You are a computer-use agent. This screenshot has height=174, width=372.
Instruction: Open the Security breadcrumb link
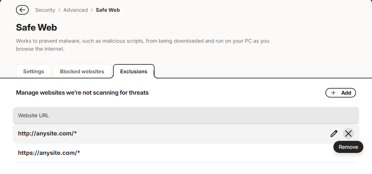(x=45, y=10)
